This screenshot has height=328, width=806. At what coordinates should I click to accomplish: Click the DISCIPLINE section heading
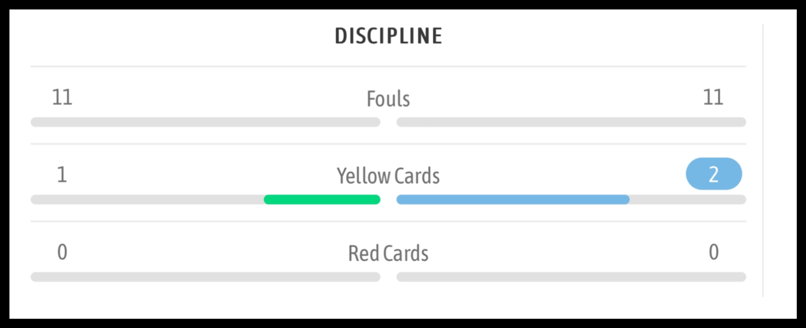click(389, 36)
